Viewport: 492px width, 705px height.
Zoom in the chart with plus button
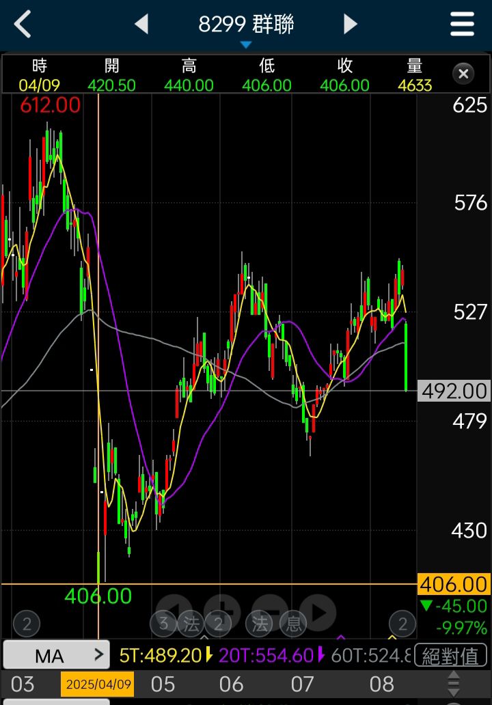(221, 612)
